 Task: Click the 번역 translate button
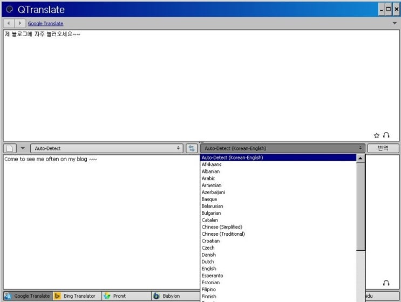click(383, 148)
